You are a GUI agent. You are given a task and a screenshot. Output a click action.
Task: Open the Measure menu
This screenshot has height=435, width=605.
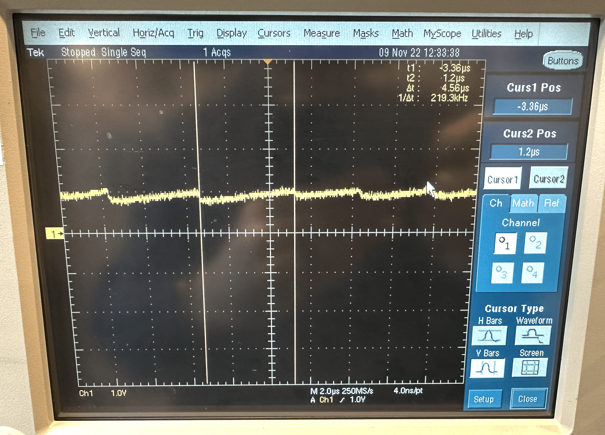coord(322,34)
